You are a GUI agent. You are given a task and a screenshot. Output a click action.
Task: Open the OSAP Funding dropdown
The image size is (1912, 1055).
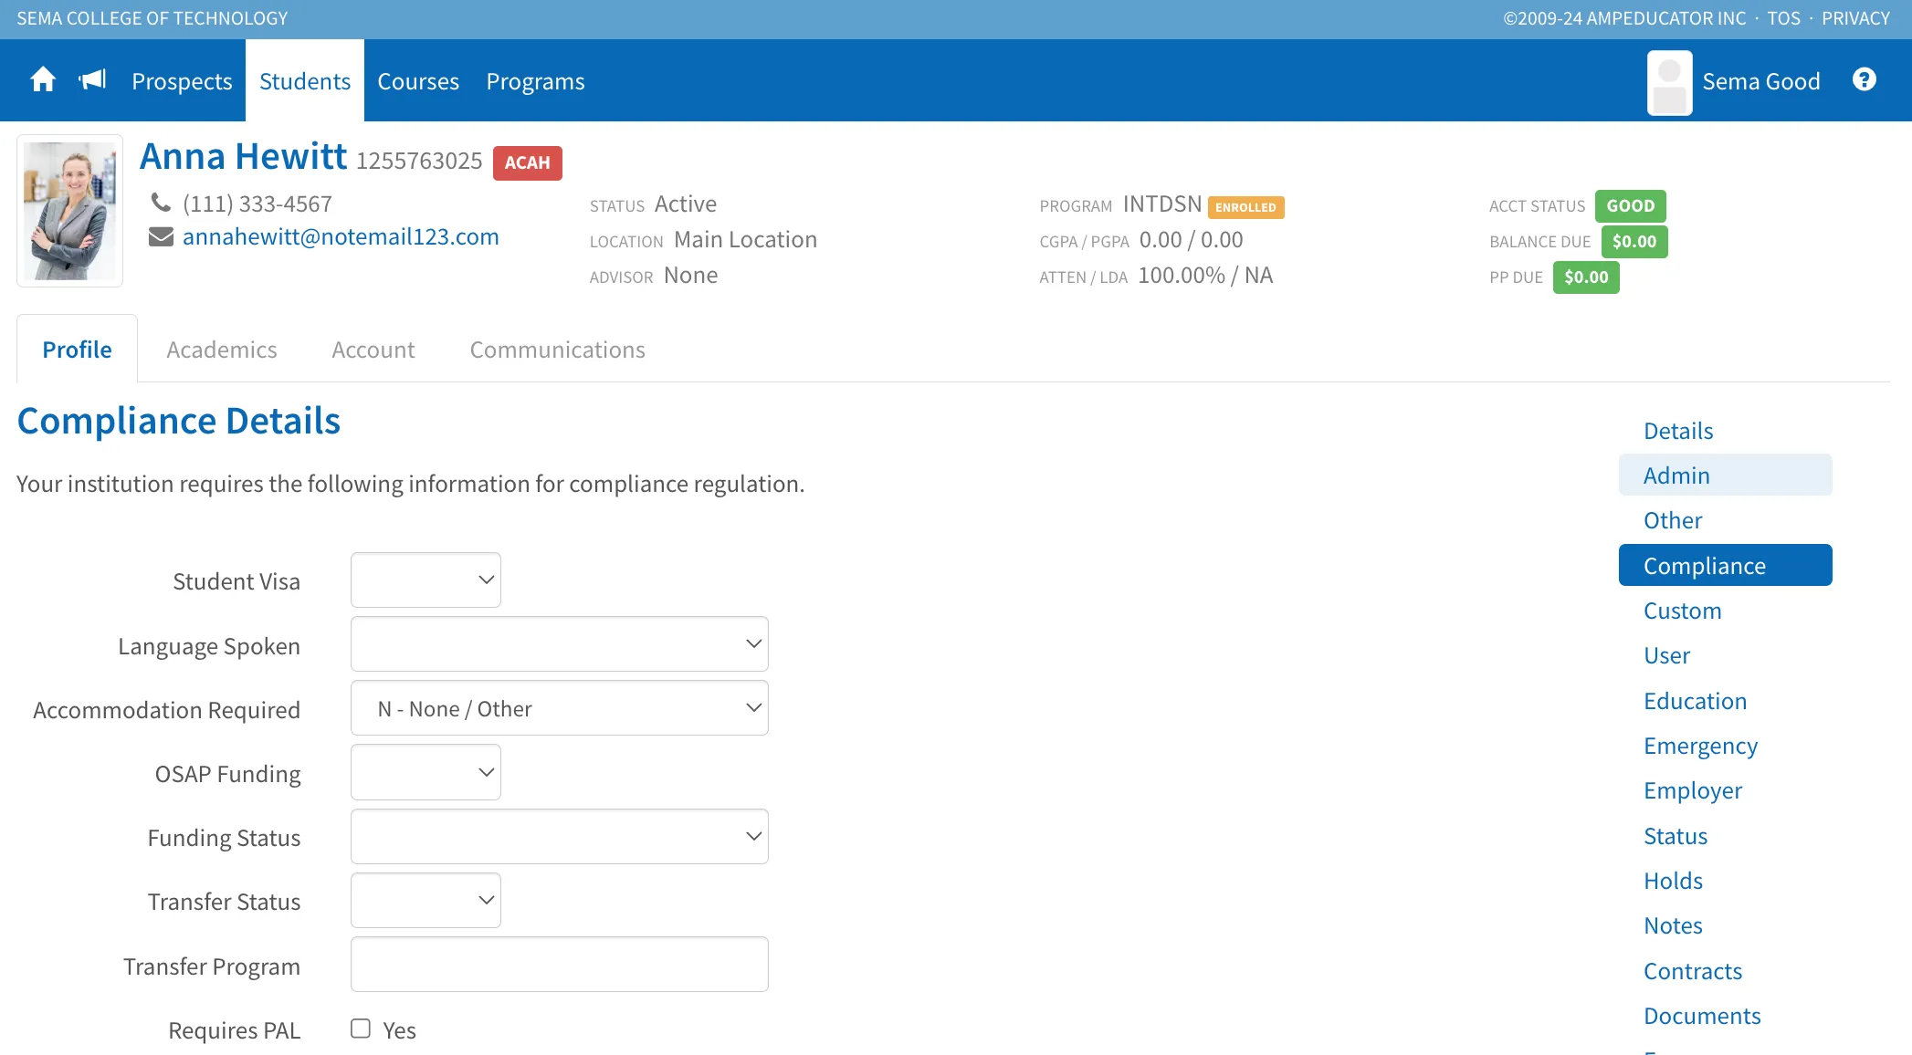[x=425, y=772]
